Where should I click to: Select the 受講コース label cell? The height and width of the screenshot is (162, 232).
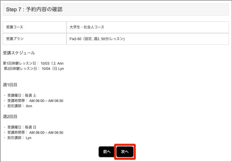[x=34, y=27]
